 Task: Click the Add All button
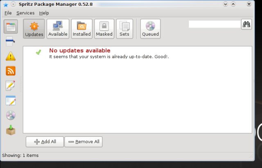(x=45, y=142)
